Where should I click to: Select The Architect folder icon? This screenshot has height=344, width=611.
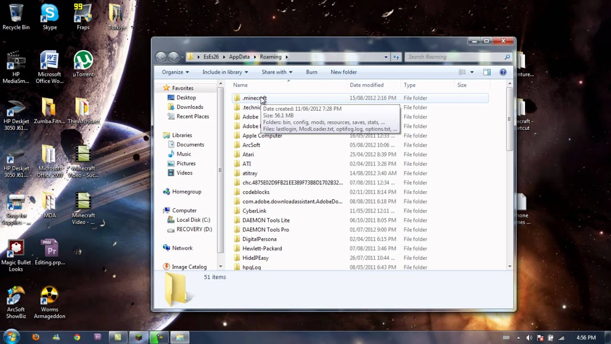pyautogui.click(x=83, y=111)
